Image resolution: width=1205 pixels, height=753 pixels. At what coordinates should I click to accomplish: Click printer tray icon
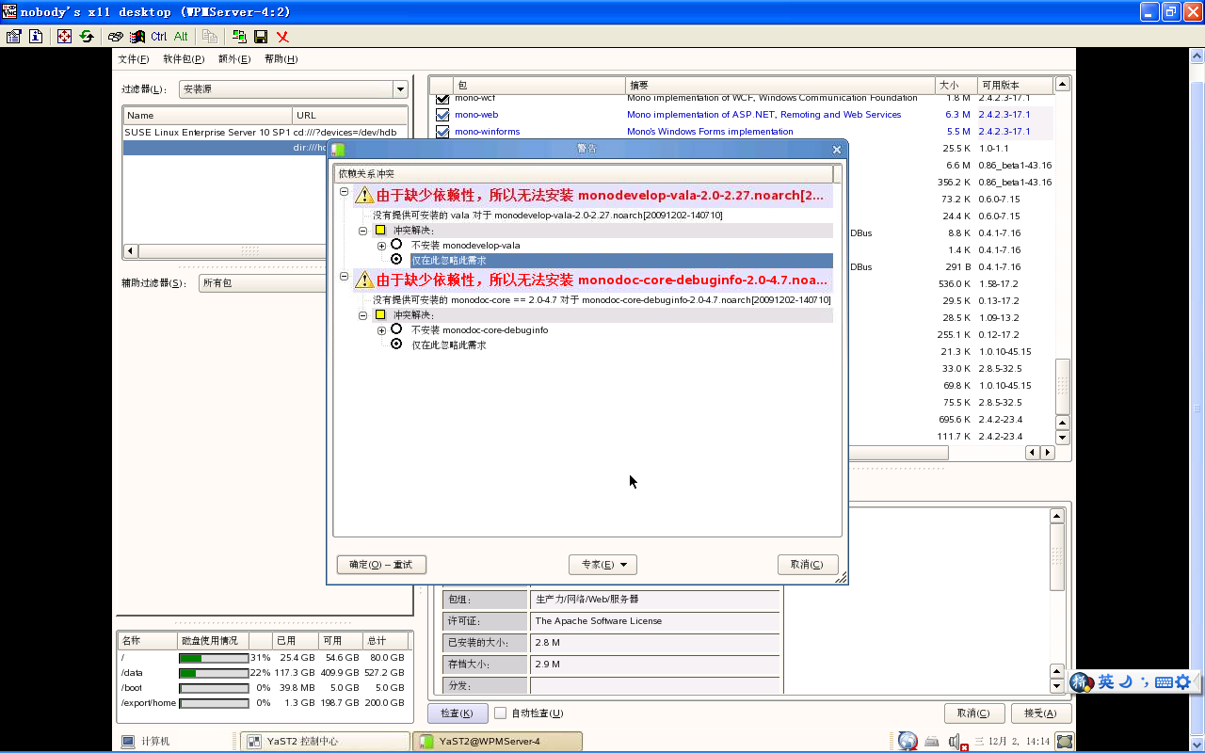[932, 742]
